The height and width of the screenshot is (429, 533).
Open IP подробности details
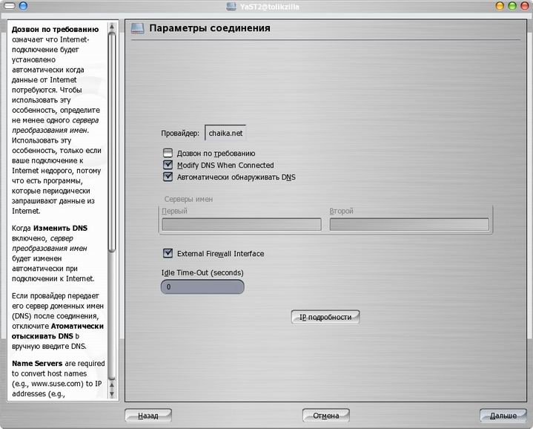(x=325, y=317)
